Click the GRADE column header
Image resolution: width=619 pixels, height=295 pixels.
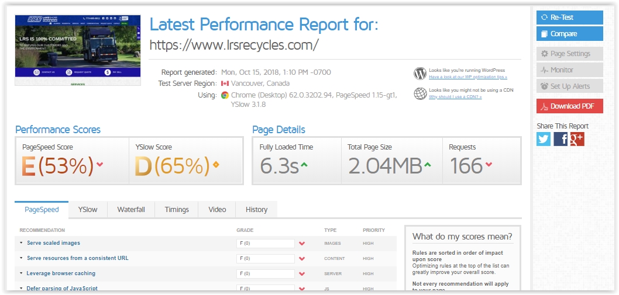tap(245, 230)
